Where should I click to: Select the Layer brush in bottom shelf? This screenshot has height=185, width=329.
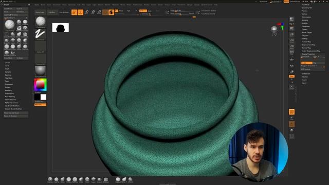94,179
